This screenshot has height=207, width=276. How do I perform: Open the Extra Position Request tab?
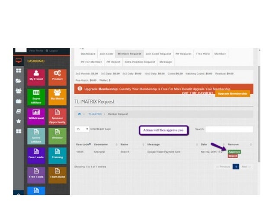tap(140, 62)
